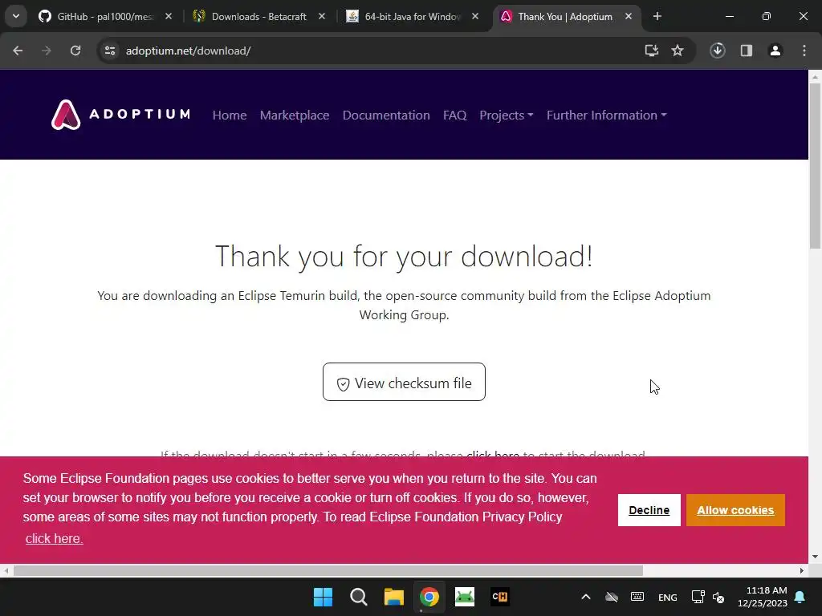
Task: Open the privacy policy 'click here' link
Action: point(54,538)
